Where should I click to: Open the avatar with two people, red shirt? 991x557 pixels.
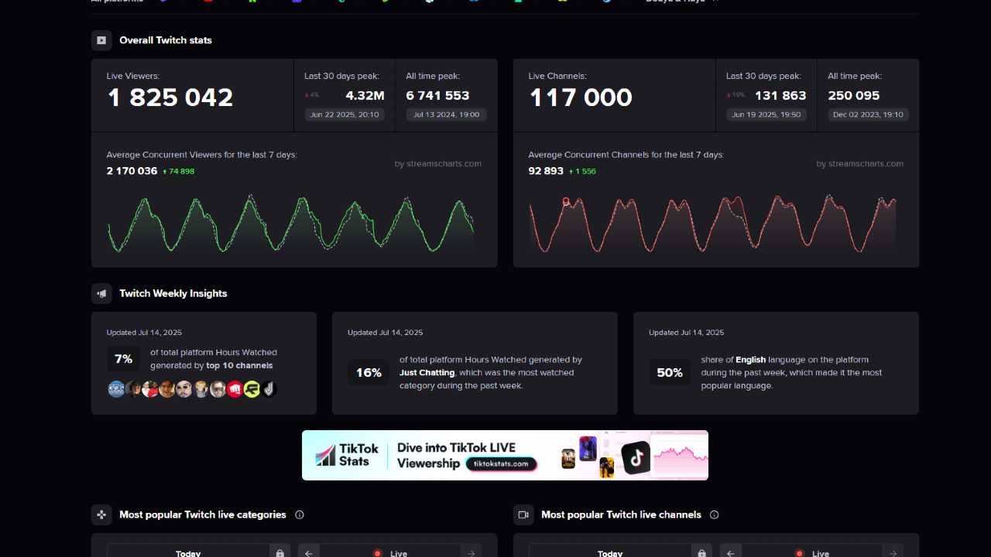(150, 389)
